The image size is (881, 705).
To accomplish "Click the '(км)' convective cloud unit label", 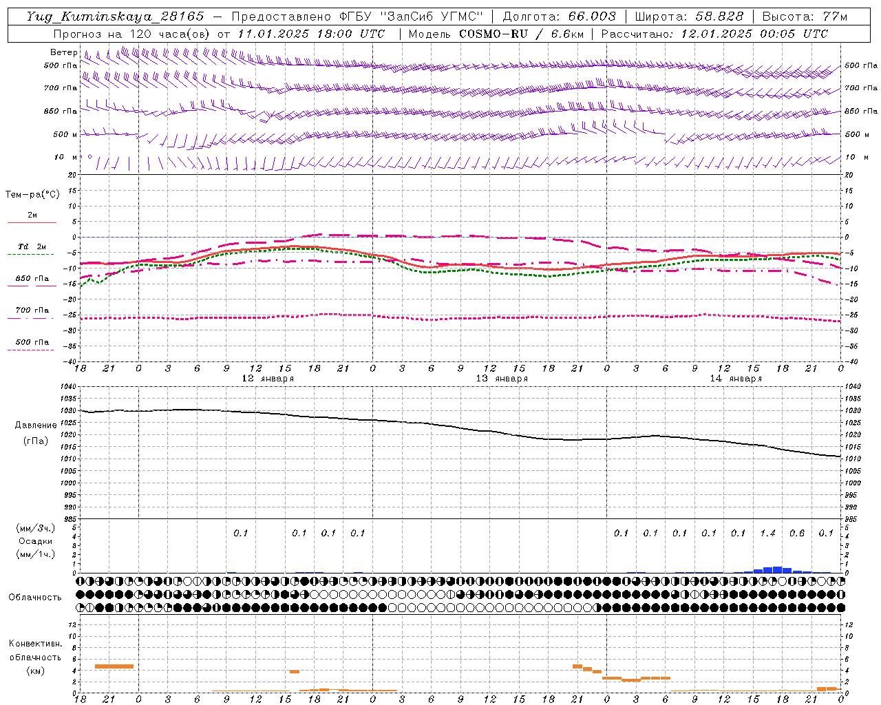I will (35, 671).
